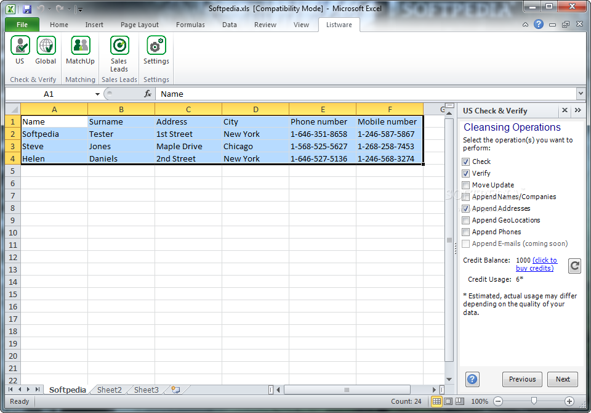This screenshot has width=591, height=413.
Task: Switch to the Insert ribbon tab
Action: pos(94,25)
